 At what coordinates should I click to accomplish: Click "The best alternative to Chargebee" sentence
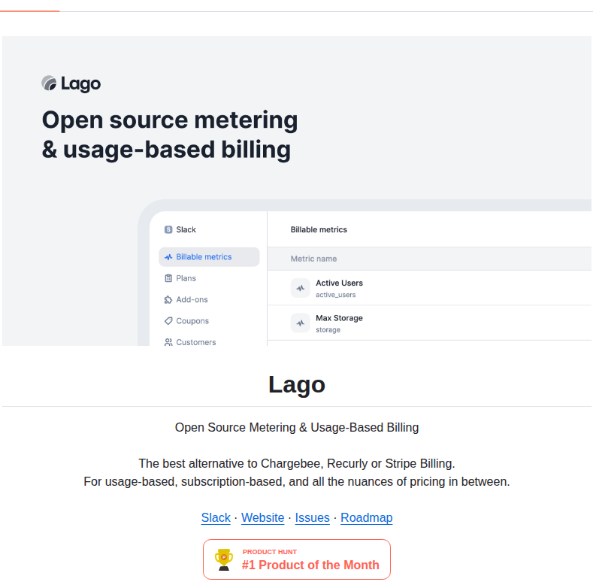296,463
